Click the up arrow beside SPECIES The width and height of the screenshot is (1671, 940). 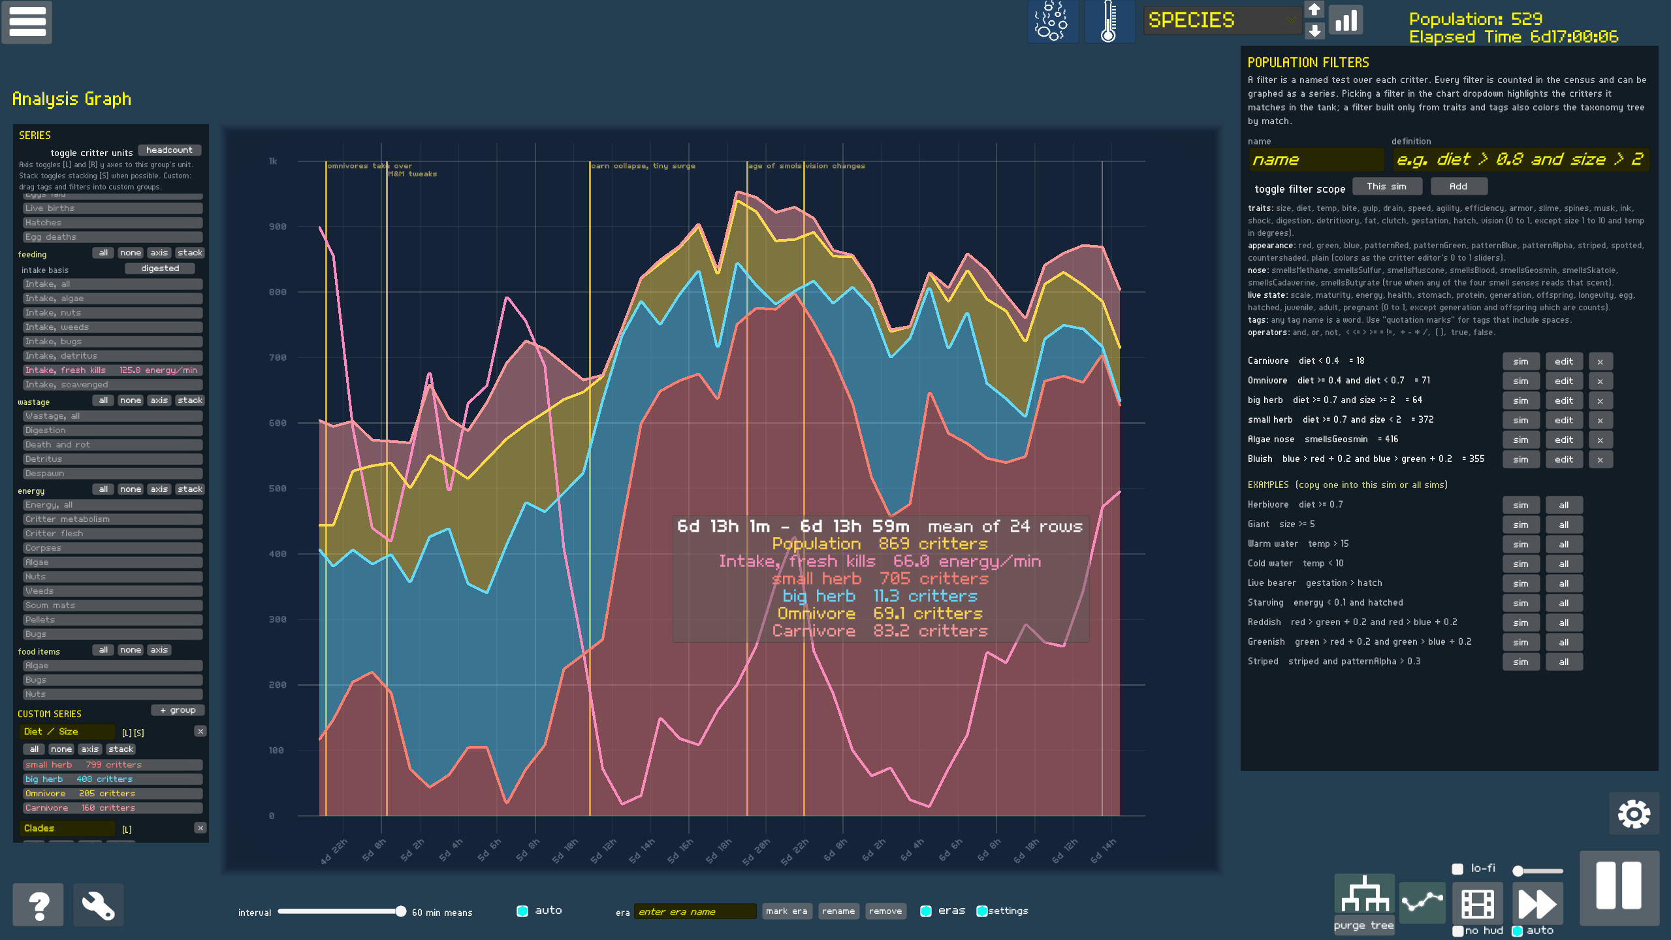[1314, 10]
